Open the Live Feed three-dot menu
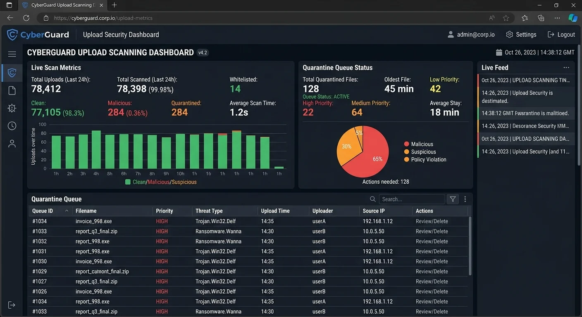This screenshot has height=317, width=582. [x=566, y=68]
